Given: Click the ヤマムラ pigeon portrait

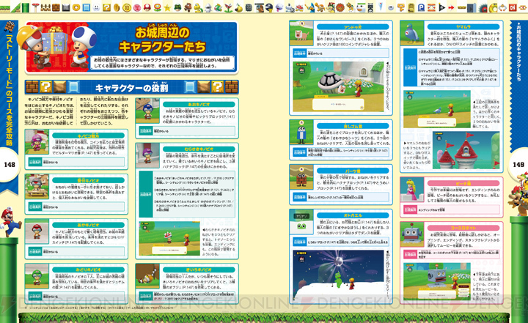Looking at the screenshot, I should coord(412,33).
